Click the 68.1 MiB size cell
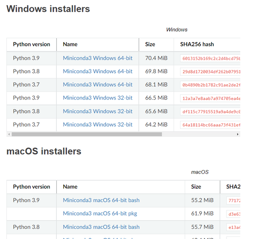This screenshot has height=239, width=256. pyautogui.click(x=156, y=85)
